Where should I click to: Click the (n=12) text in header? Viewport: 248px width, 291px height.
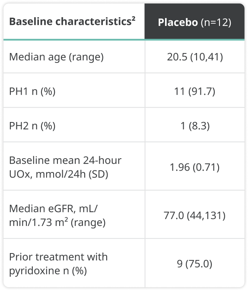tap(216, 22)
